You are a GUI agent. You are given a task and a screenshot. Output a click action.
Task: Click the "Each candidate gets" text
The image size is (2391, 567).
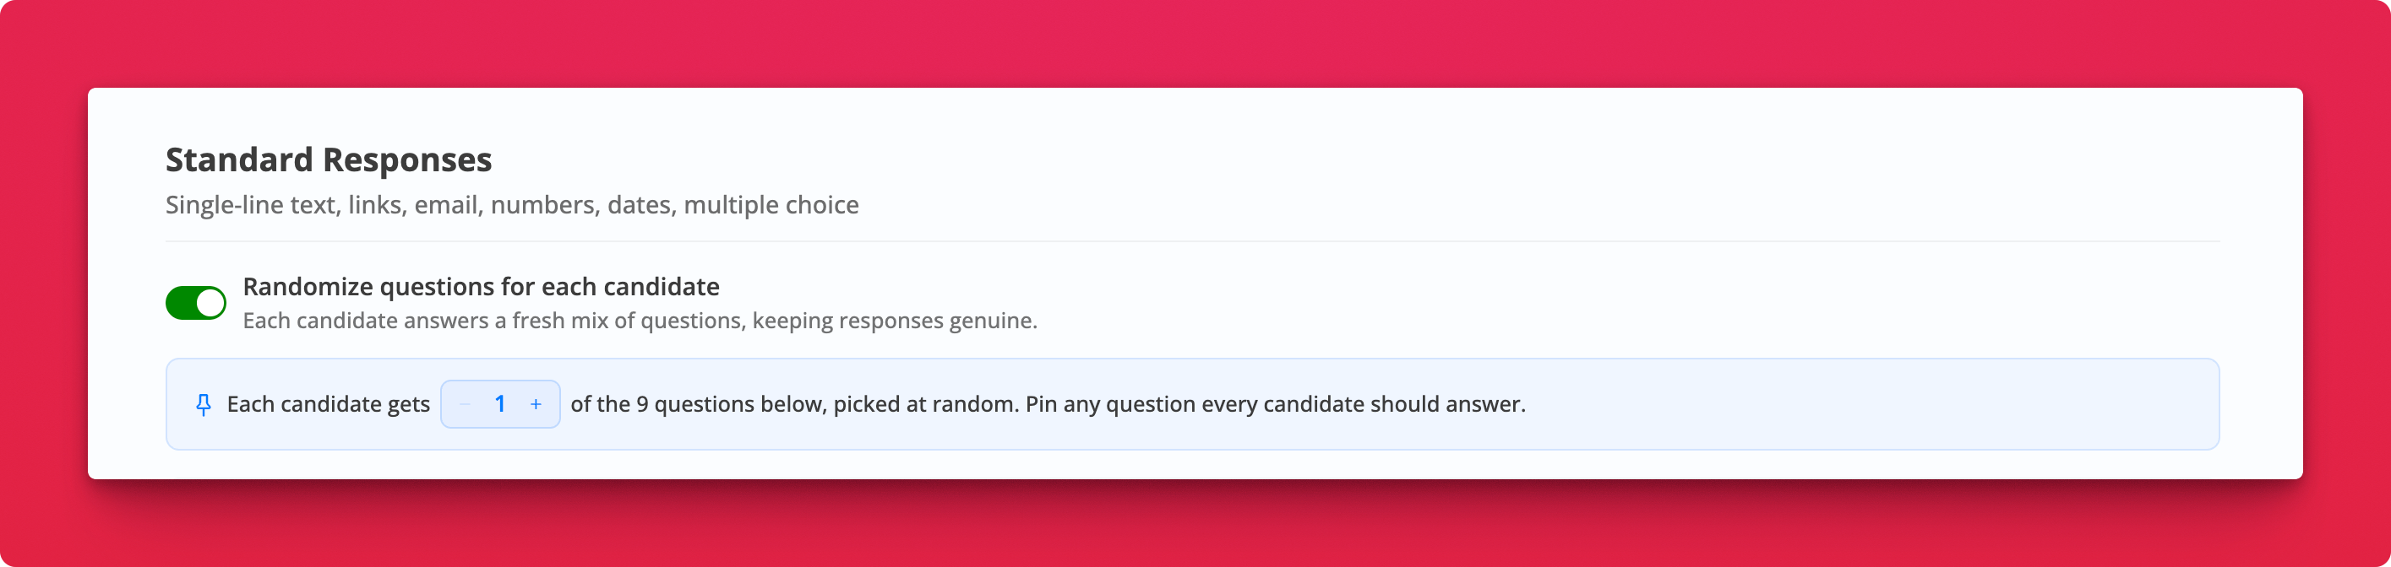point(329,404)
